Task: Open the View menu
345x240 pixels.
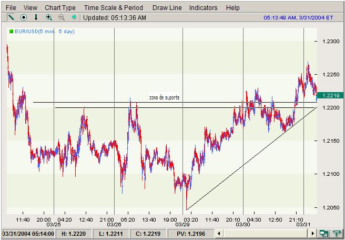Action: pos(31,8)
